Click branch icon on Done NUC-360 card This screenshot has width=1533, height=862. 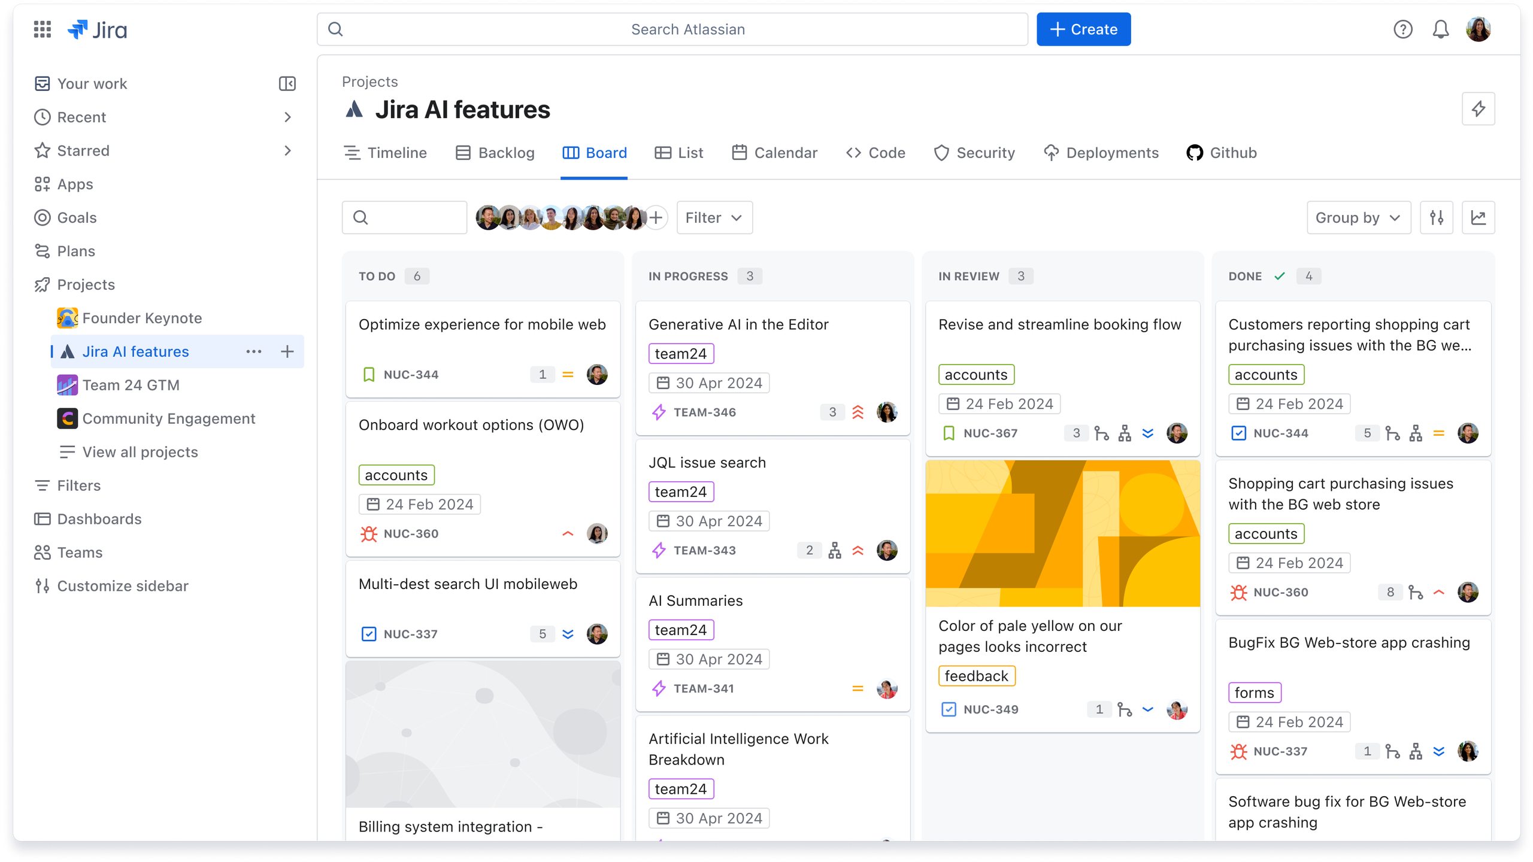tap(1416, 593)
